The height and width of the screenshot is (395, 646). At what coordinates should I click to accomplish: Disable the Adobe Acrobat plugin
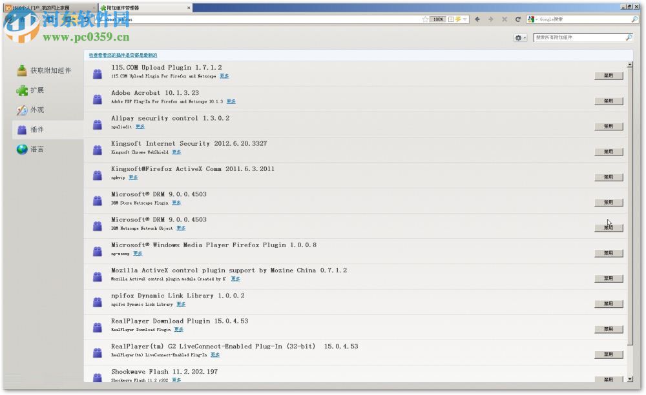tap(609, 101)
